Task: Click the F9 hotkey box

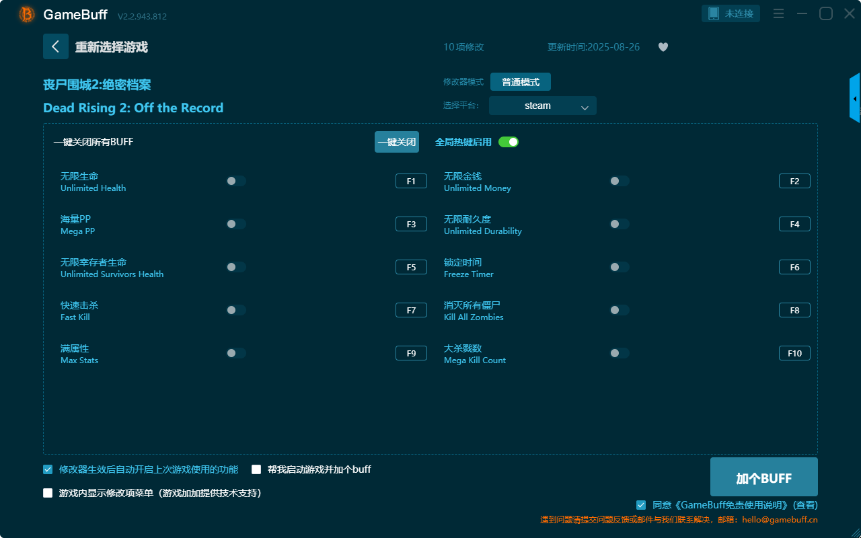Action: tap(411, 353)
